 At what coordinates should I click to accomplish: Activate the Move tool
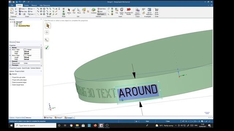pyautogui.click(x=79, y=11)
